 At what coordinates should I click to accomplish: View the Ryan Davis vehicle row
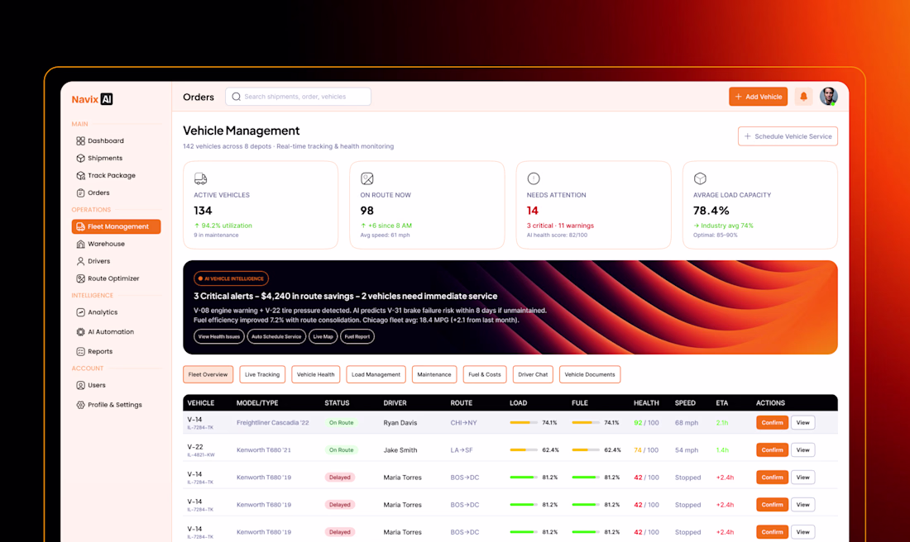[x=802, y=422]
